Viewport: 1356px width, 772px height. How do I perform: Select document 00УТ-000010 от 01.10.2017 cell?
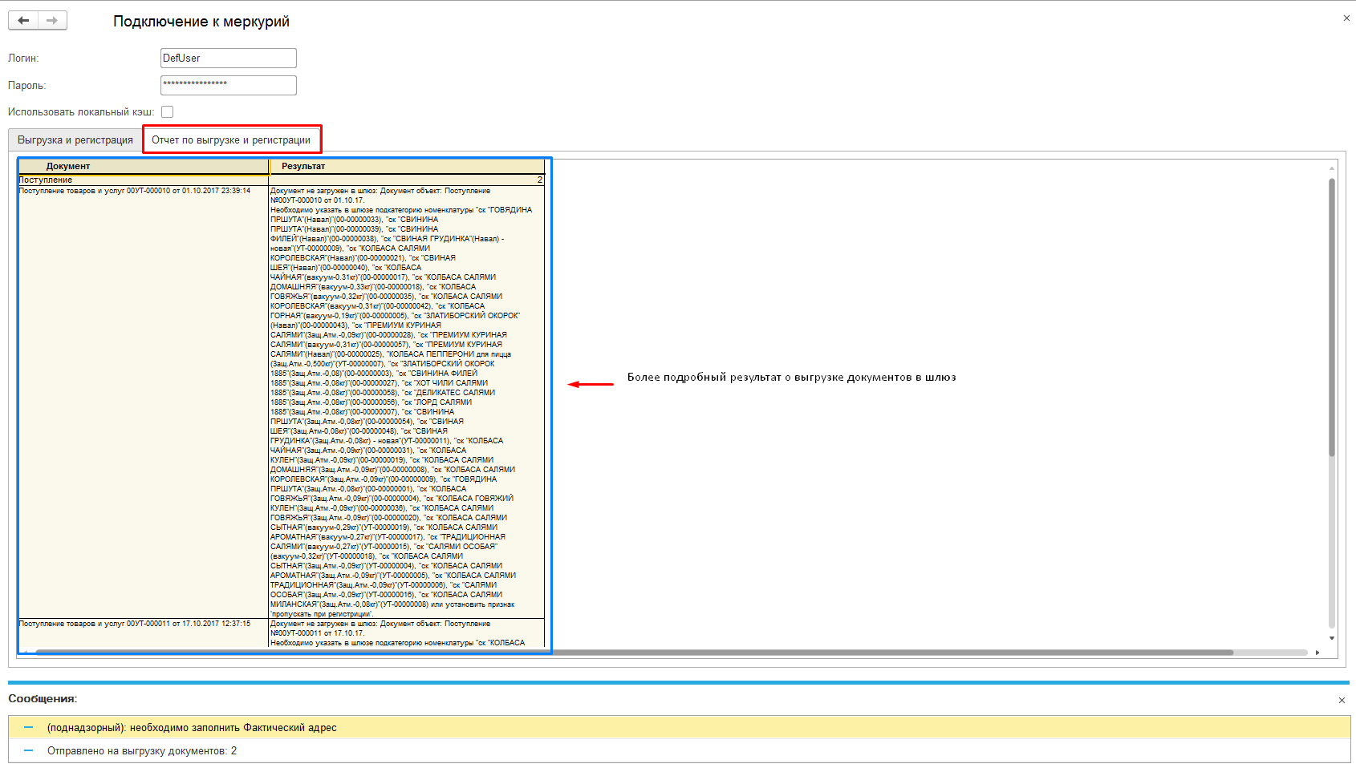[144, 402]
